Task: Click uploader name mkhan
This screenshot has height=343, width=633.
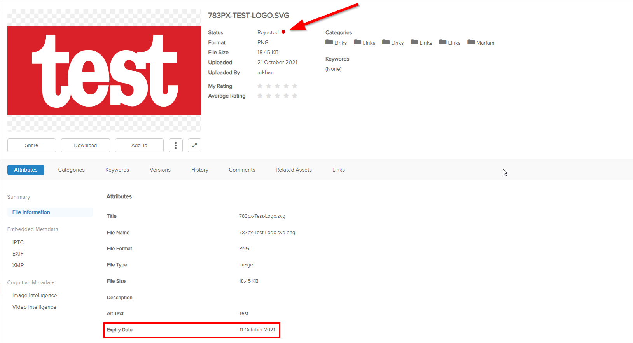Action: (x=266, y=73)
